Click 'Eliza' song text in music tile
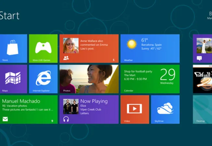The image size is (212, 146). [83, 106]
